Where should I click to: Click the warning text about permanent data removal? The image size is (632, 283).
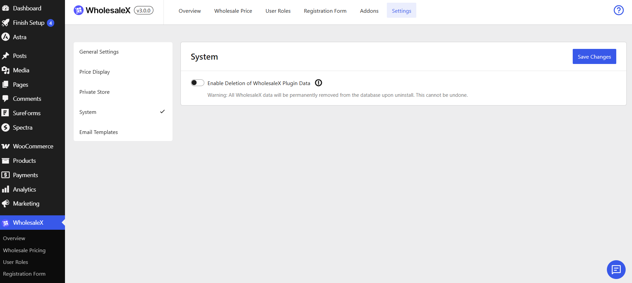tap(338, 95)
